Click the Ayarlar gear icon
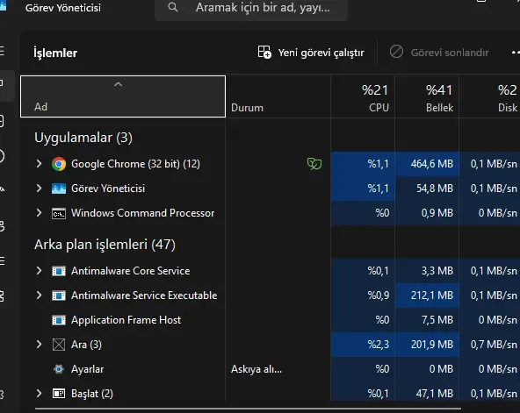The width and height of the screenshot is (520, 413). [59, 369]
